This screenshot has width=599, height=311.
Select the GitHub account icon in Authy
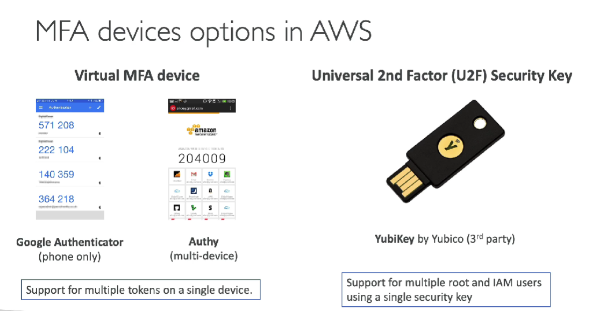coord(176,208)
